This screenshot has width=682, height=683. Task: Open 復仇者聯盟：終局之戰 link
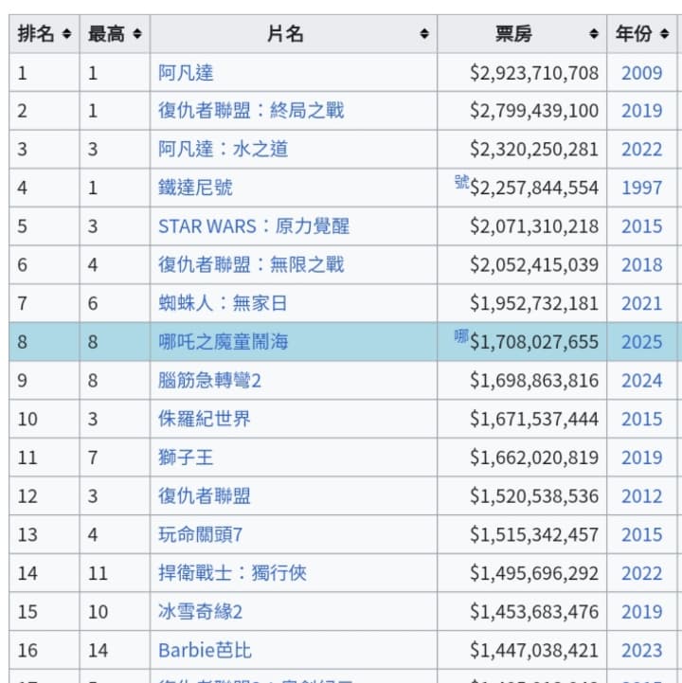(251, 111)
